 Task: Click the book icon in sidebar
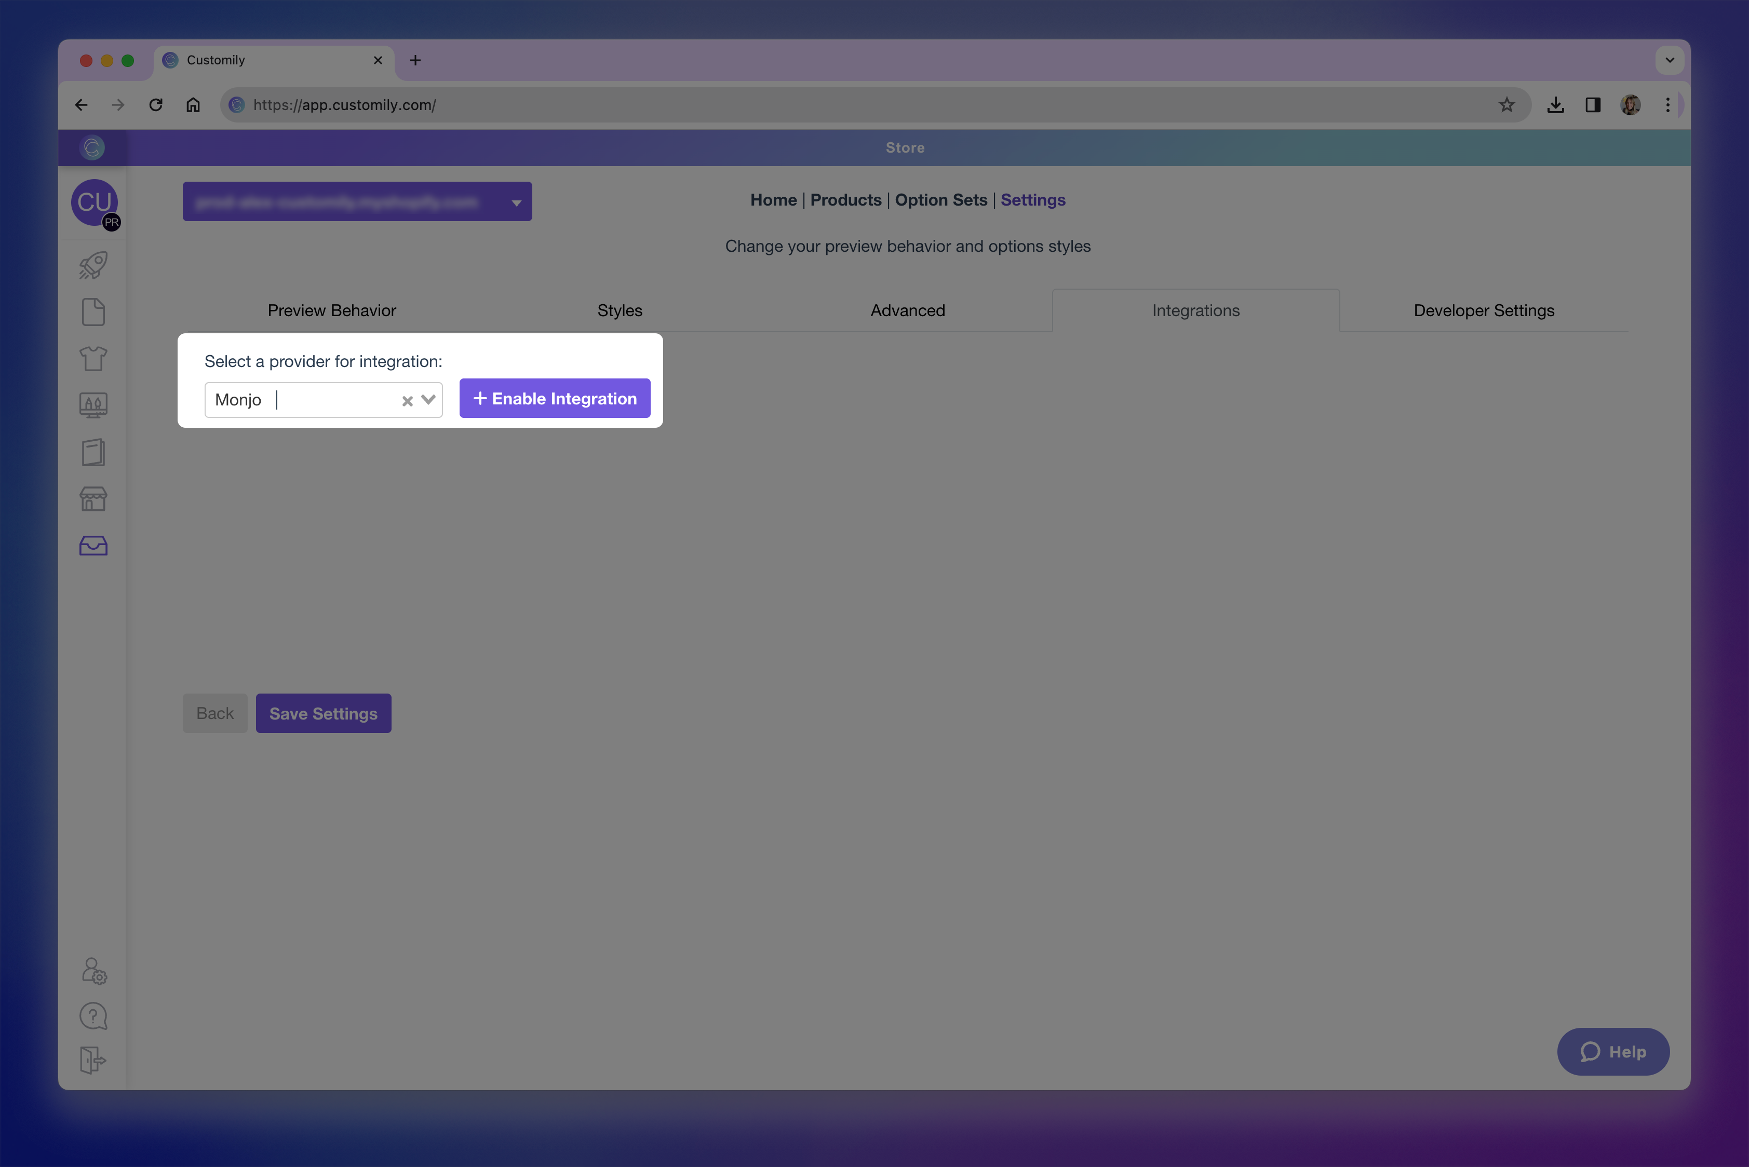tap(93, 452)
